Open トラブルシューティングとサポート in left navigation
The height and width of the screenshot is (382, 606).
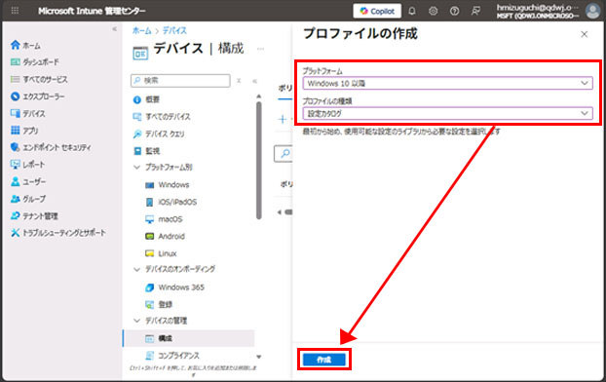(58, 233)
